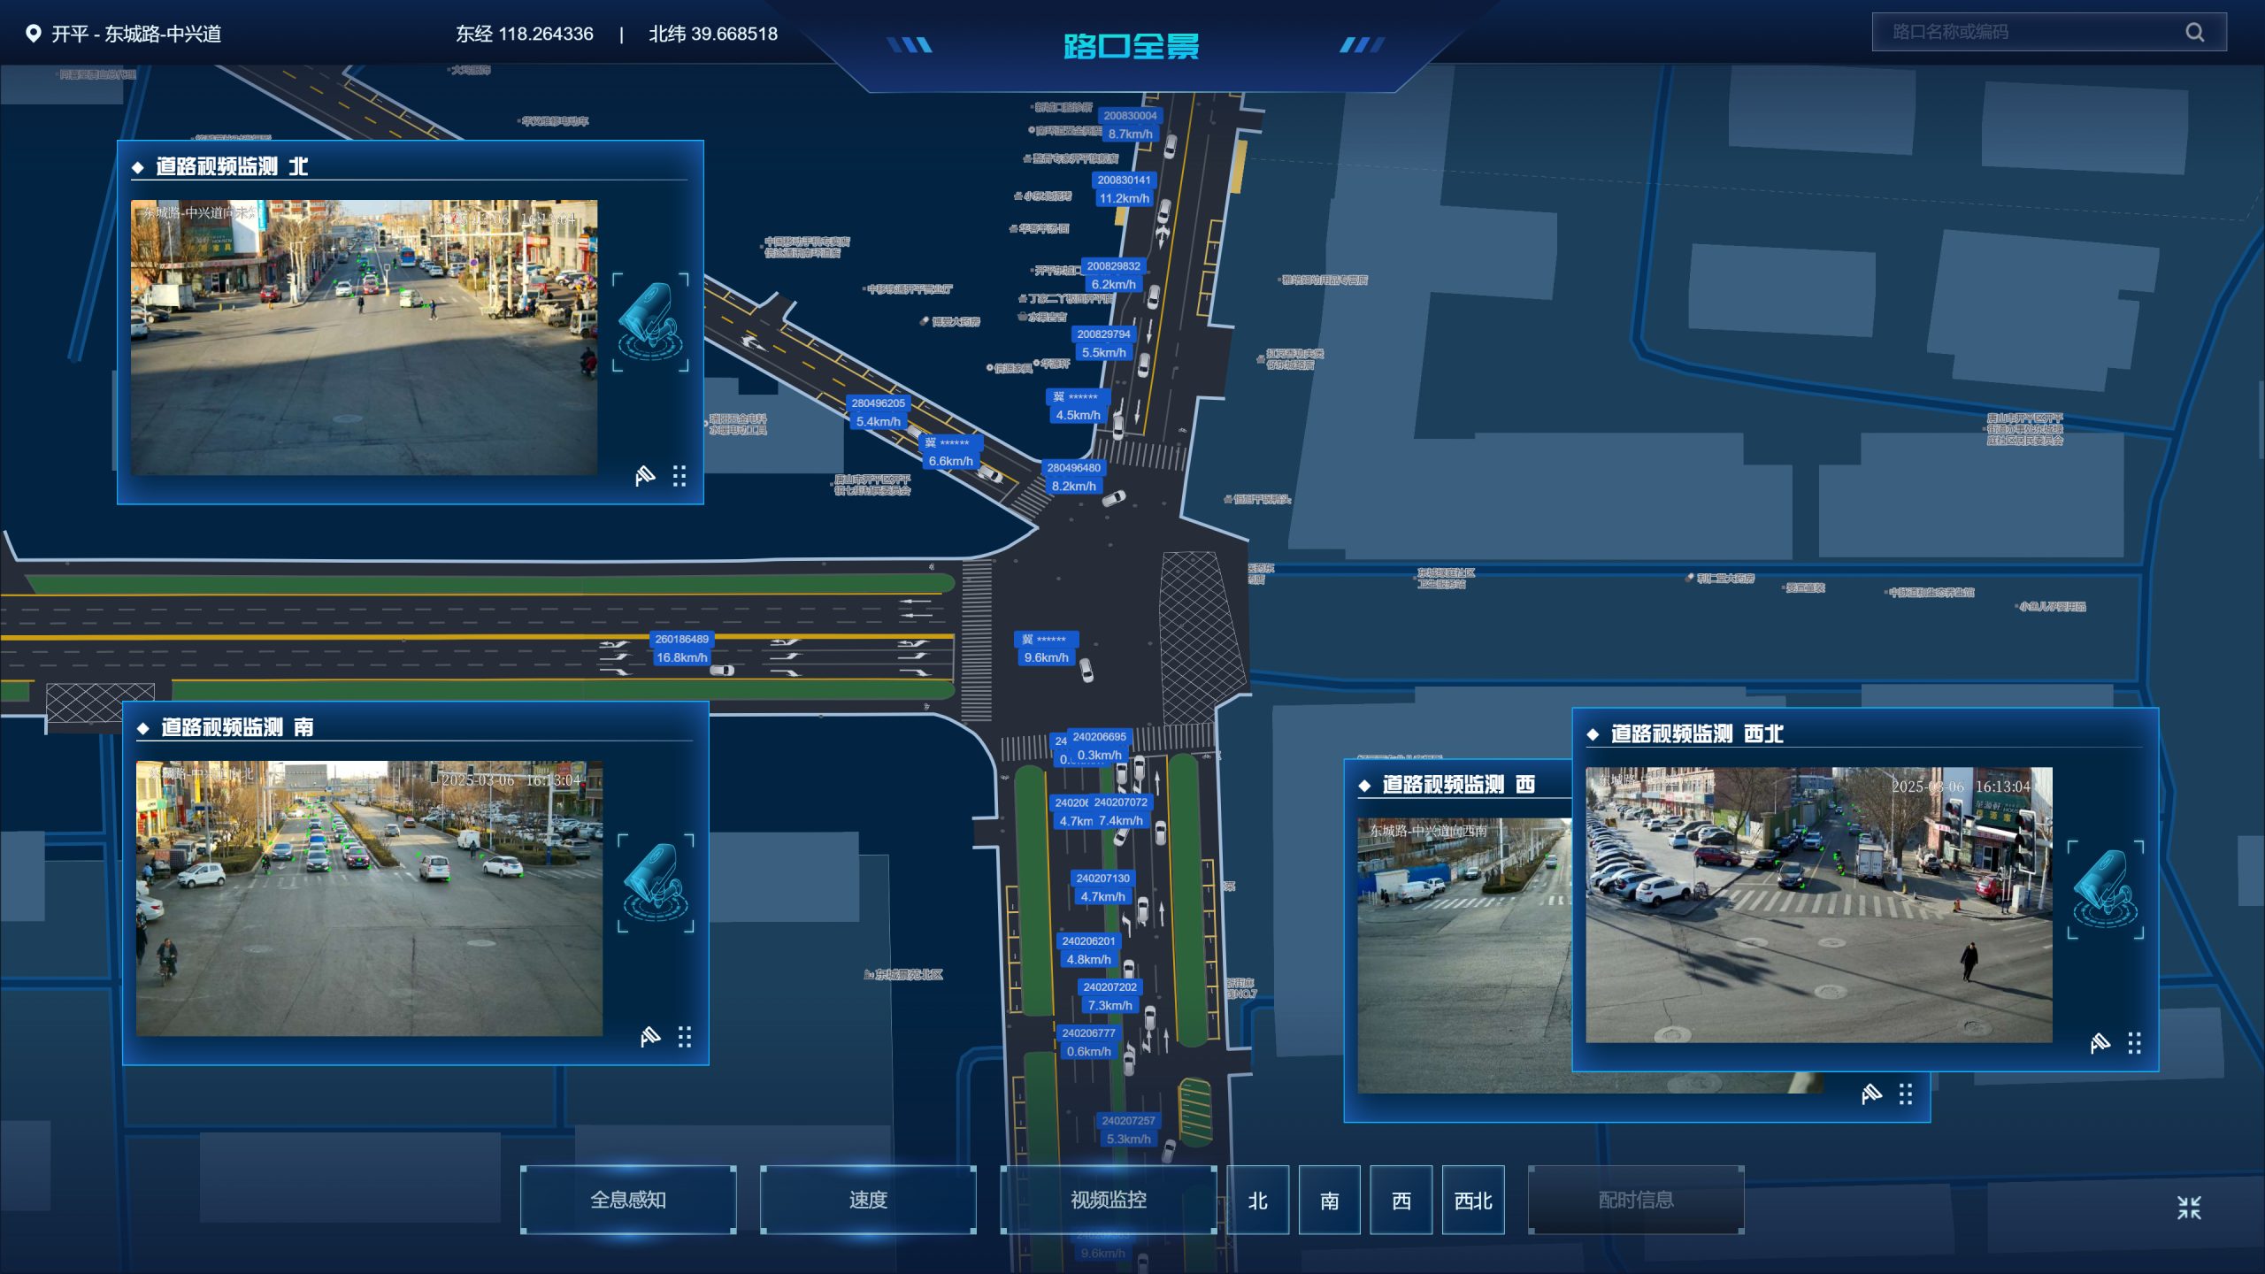2265x1274 pixels.
Task: Click the west camera video feed
Action: 1464,955
